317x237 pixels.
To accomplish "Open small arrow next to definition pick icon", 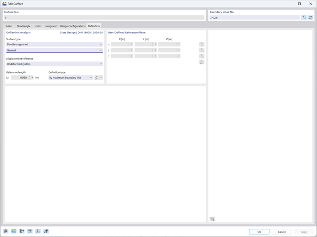I will coord(101,78).
